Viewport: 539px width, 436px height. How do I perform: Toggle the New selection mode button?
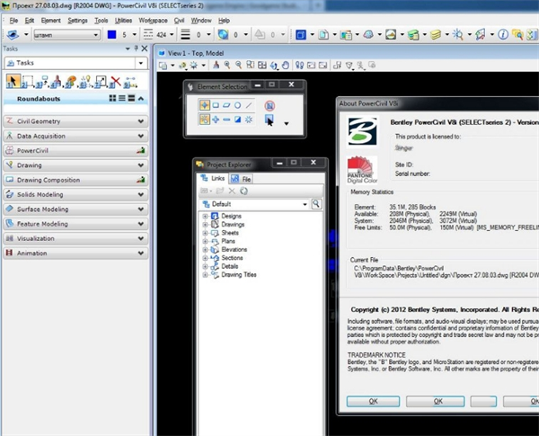click(206, 120)
